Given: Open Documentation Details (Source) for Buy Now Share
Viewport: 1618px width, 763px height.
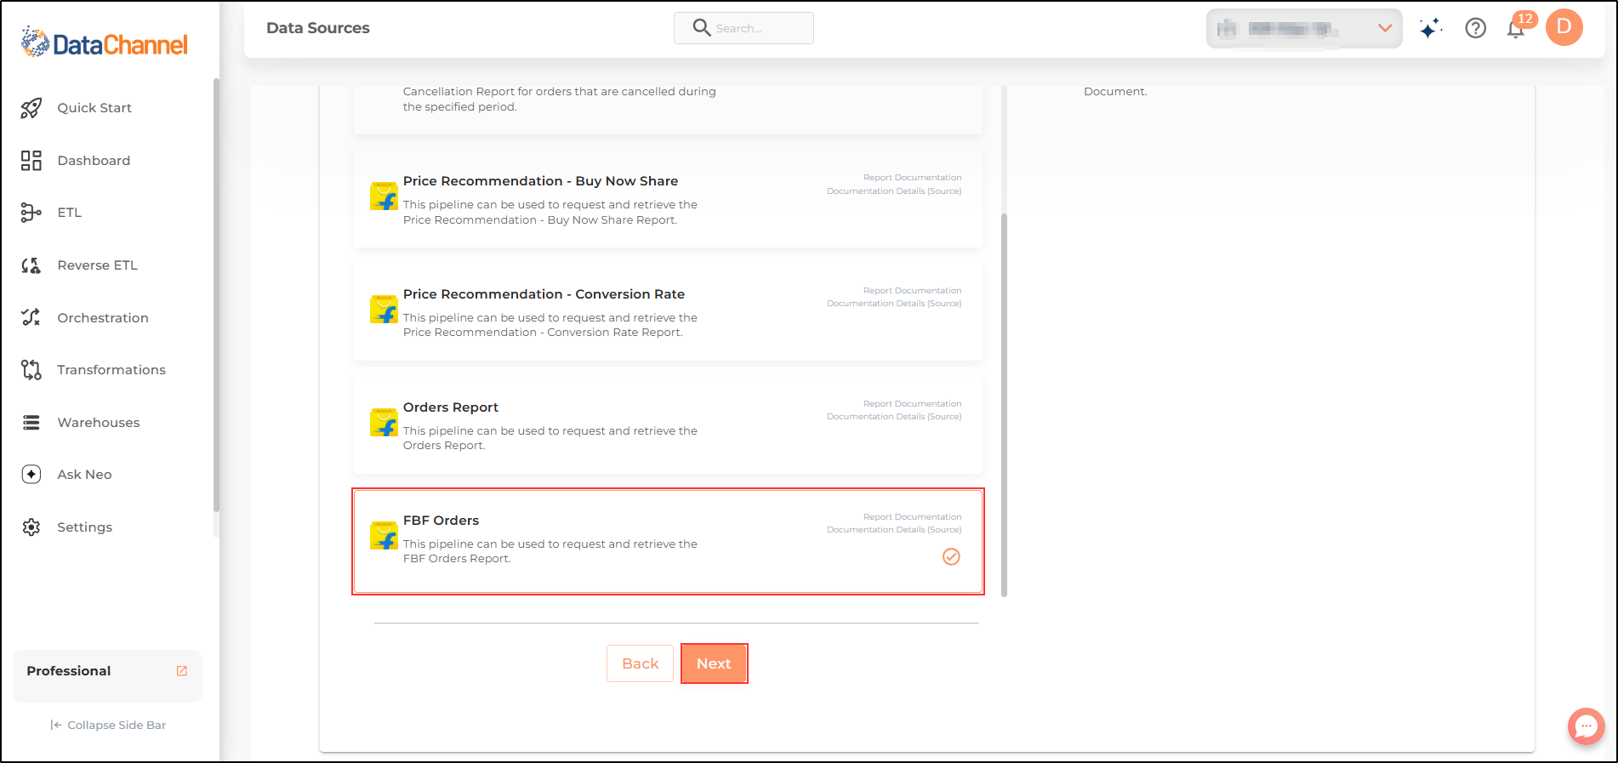Looking at the screenshot, I should (894, 191).
